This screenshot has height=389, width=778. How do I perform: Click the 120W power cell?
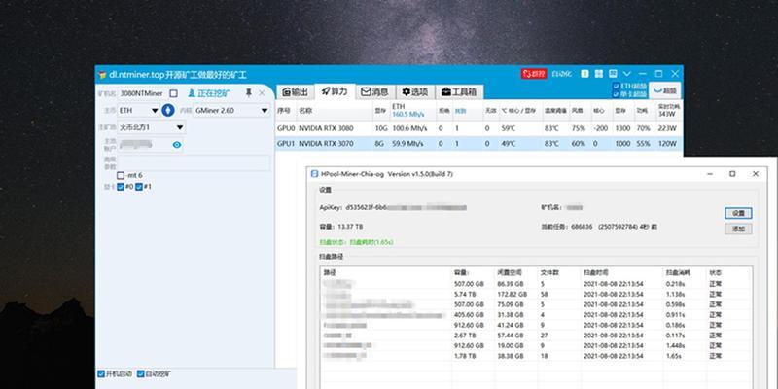(x=667, y=144)
